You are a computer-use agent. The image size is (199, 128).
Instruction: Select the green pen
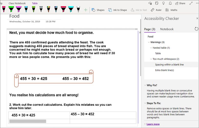[x=33, y=9]
